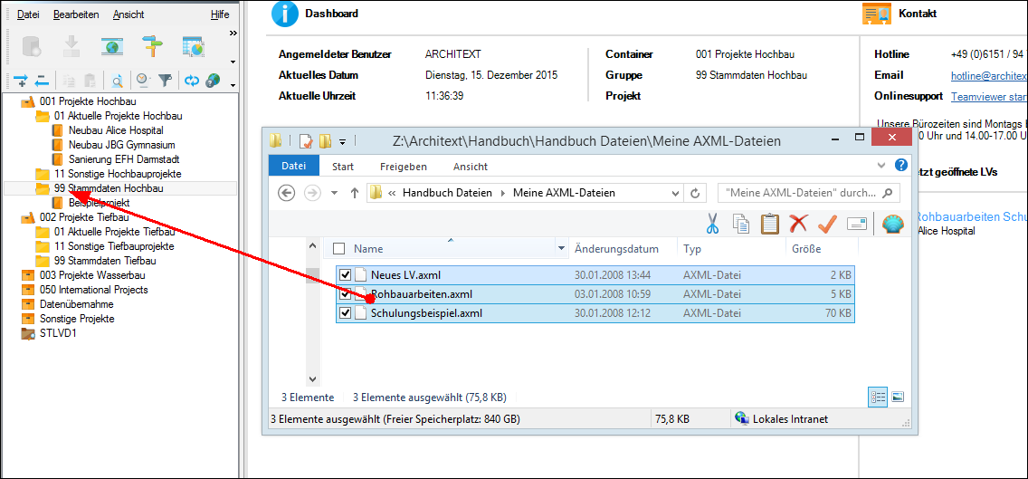This screenshot has height=479, width=1028.
Task: Open the recent locations dropdown arrow
Action: pyautogui.click(x=334, y=193)
